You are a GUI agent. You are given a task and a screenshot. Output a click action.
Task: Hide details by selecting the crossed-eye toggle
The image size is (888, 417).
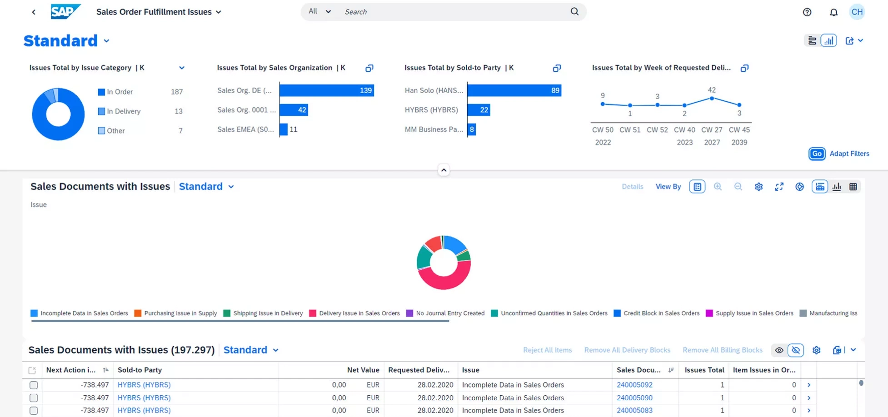pos(796,350)
